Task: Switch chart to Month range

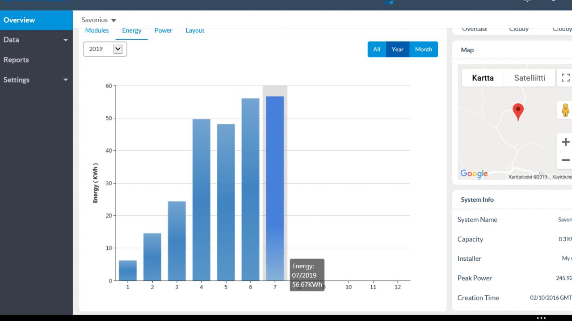Action: coord(424,50)
